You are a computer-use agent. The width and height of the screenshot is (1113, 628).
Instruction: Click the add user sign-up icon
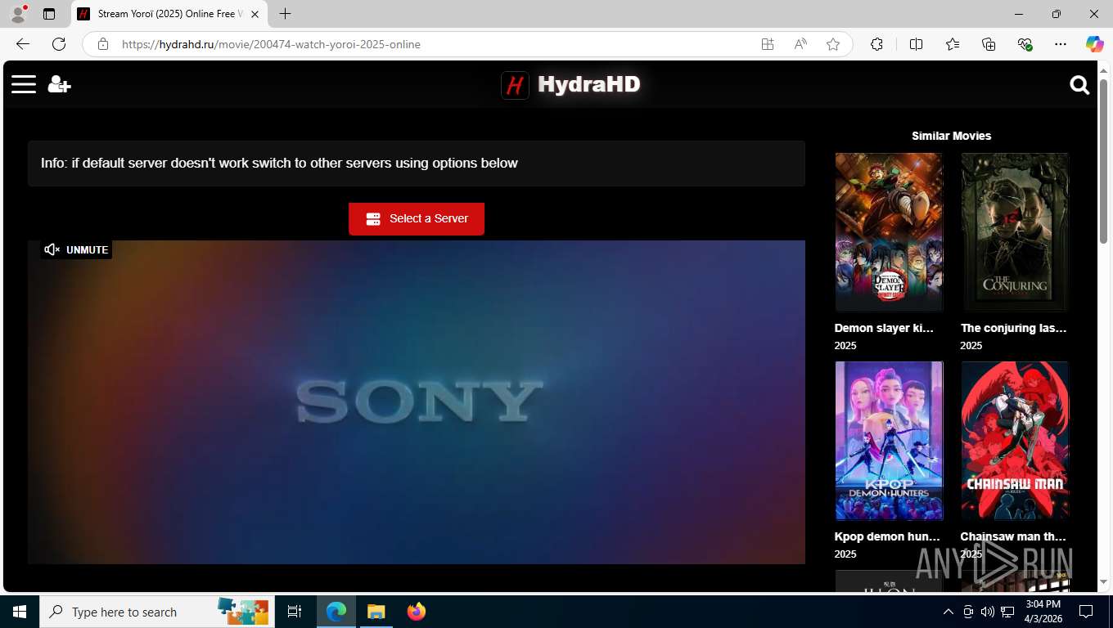pos(59,84)
